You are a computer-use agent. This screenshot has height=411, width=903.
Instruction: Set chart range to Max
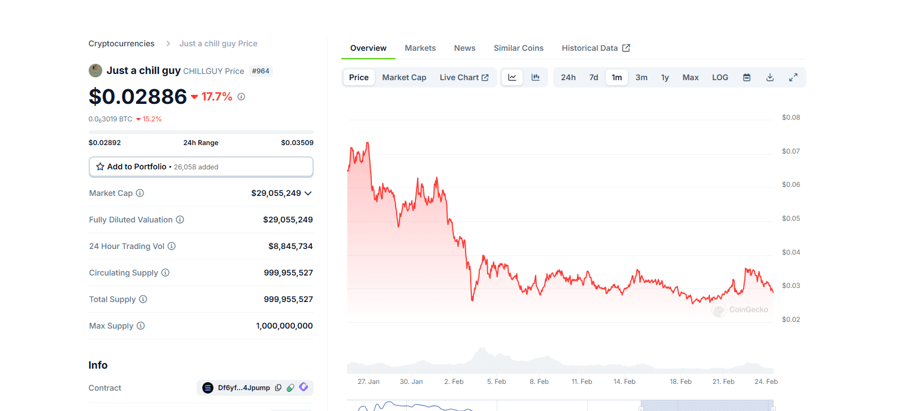click(691, 77)
